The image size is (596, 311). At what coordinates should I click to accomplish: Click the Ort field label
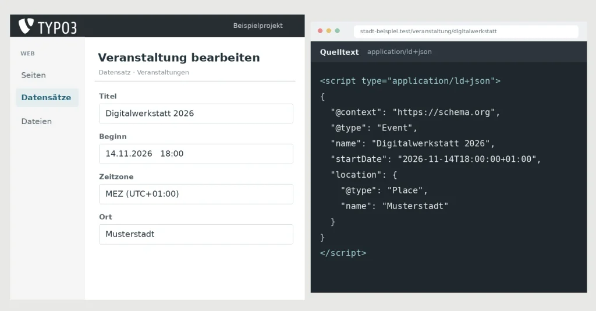[x=105, y=217]
